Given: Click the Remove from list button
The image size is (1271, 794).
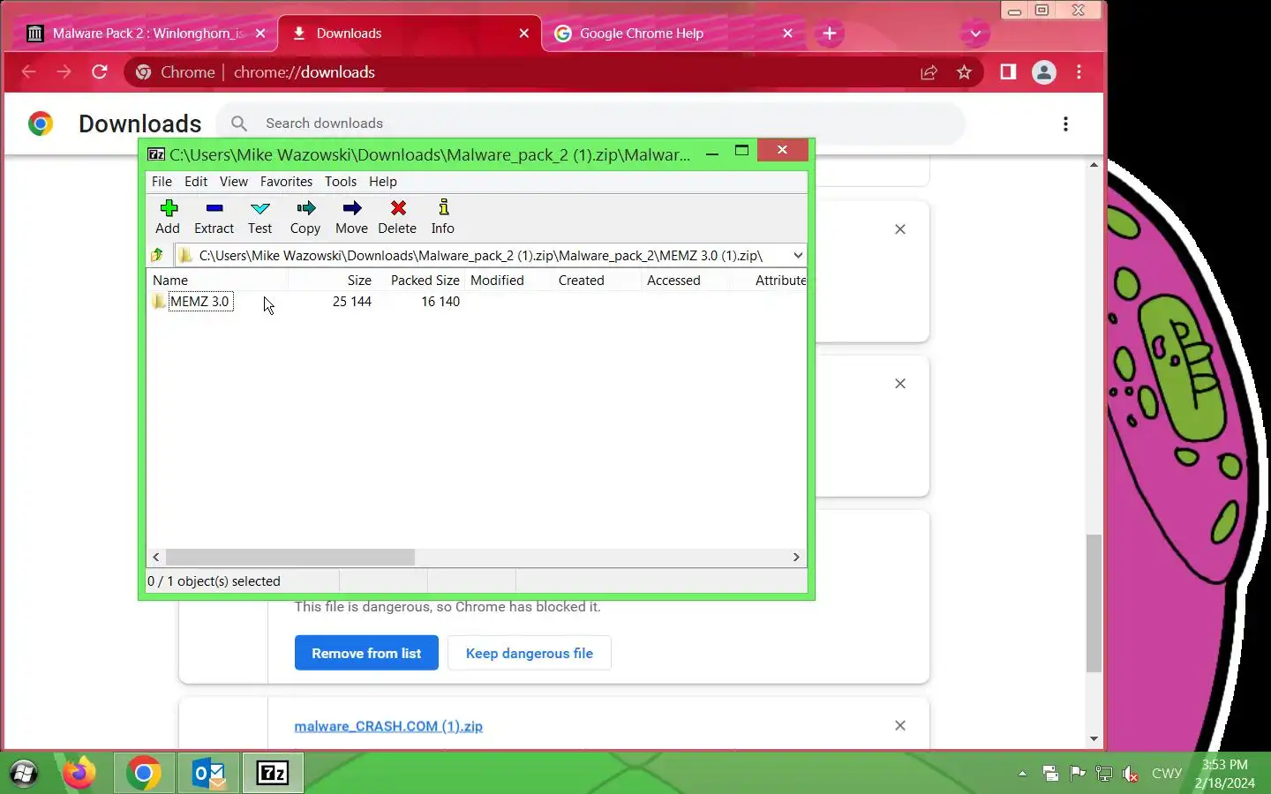Looking at the screenshot, I should (366, 653).
